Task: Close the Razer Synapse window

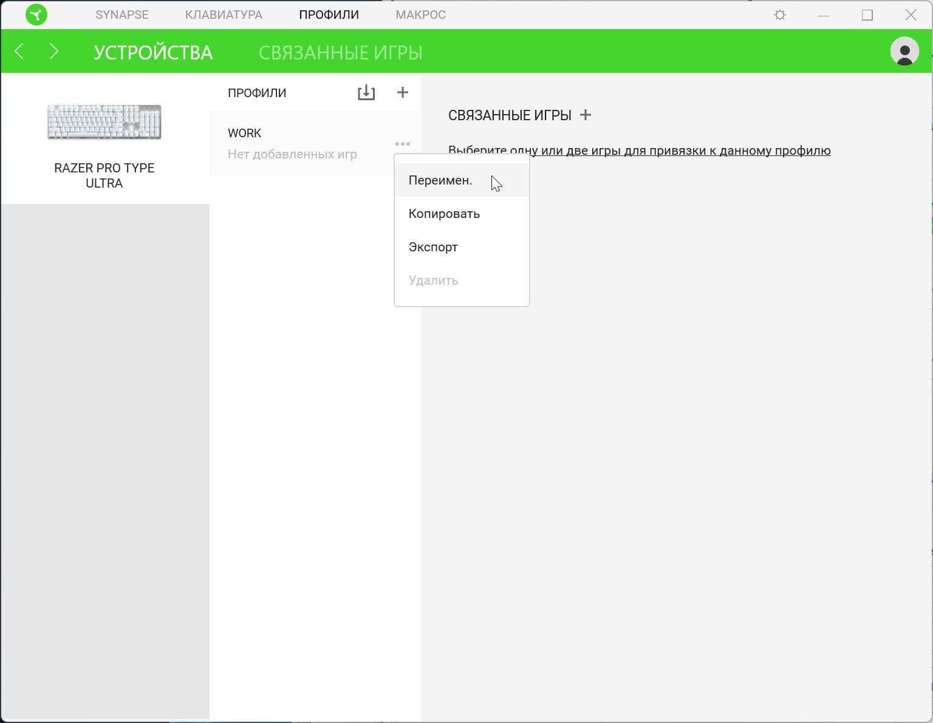Action: (911, 15)
